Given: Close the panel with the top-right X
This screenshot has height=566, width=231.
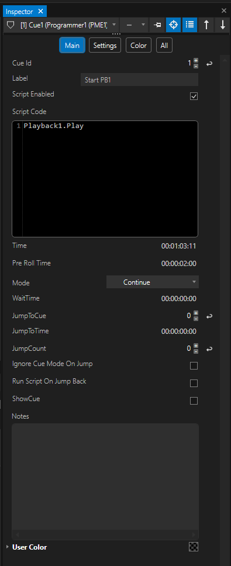Looking at the screenshot, I should coord(224,11).
